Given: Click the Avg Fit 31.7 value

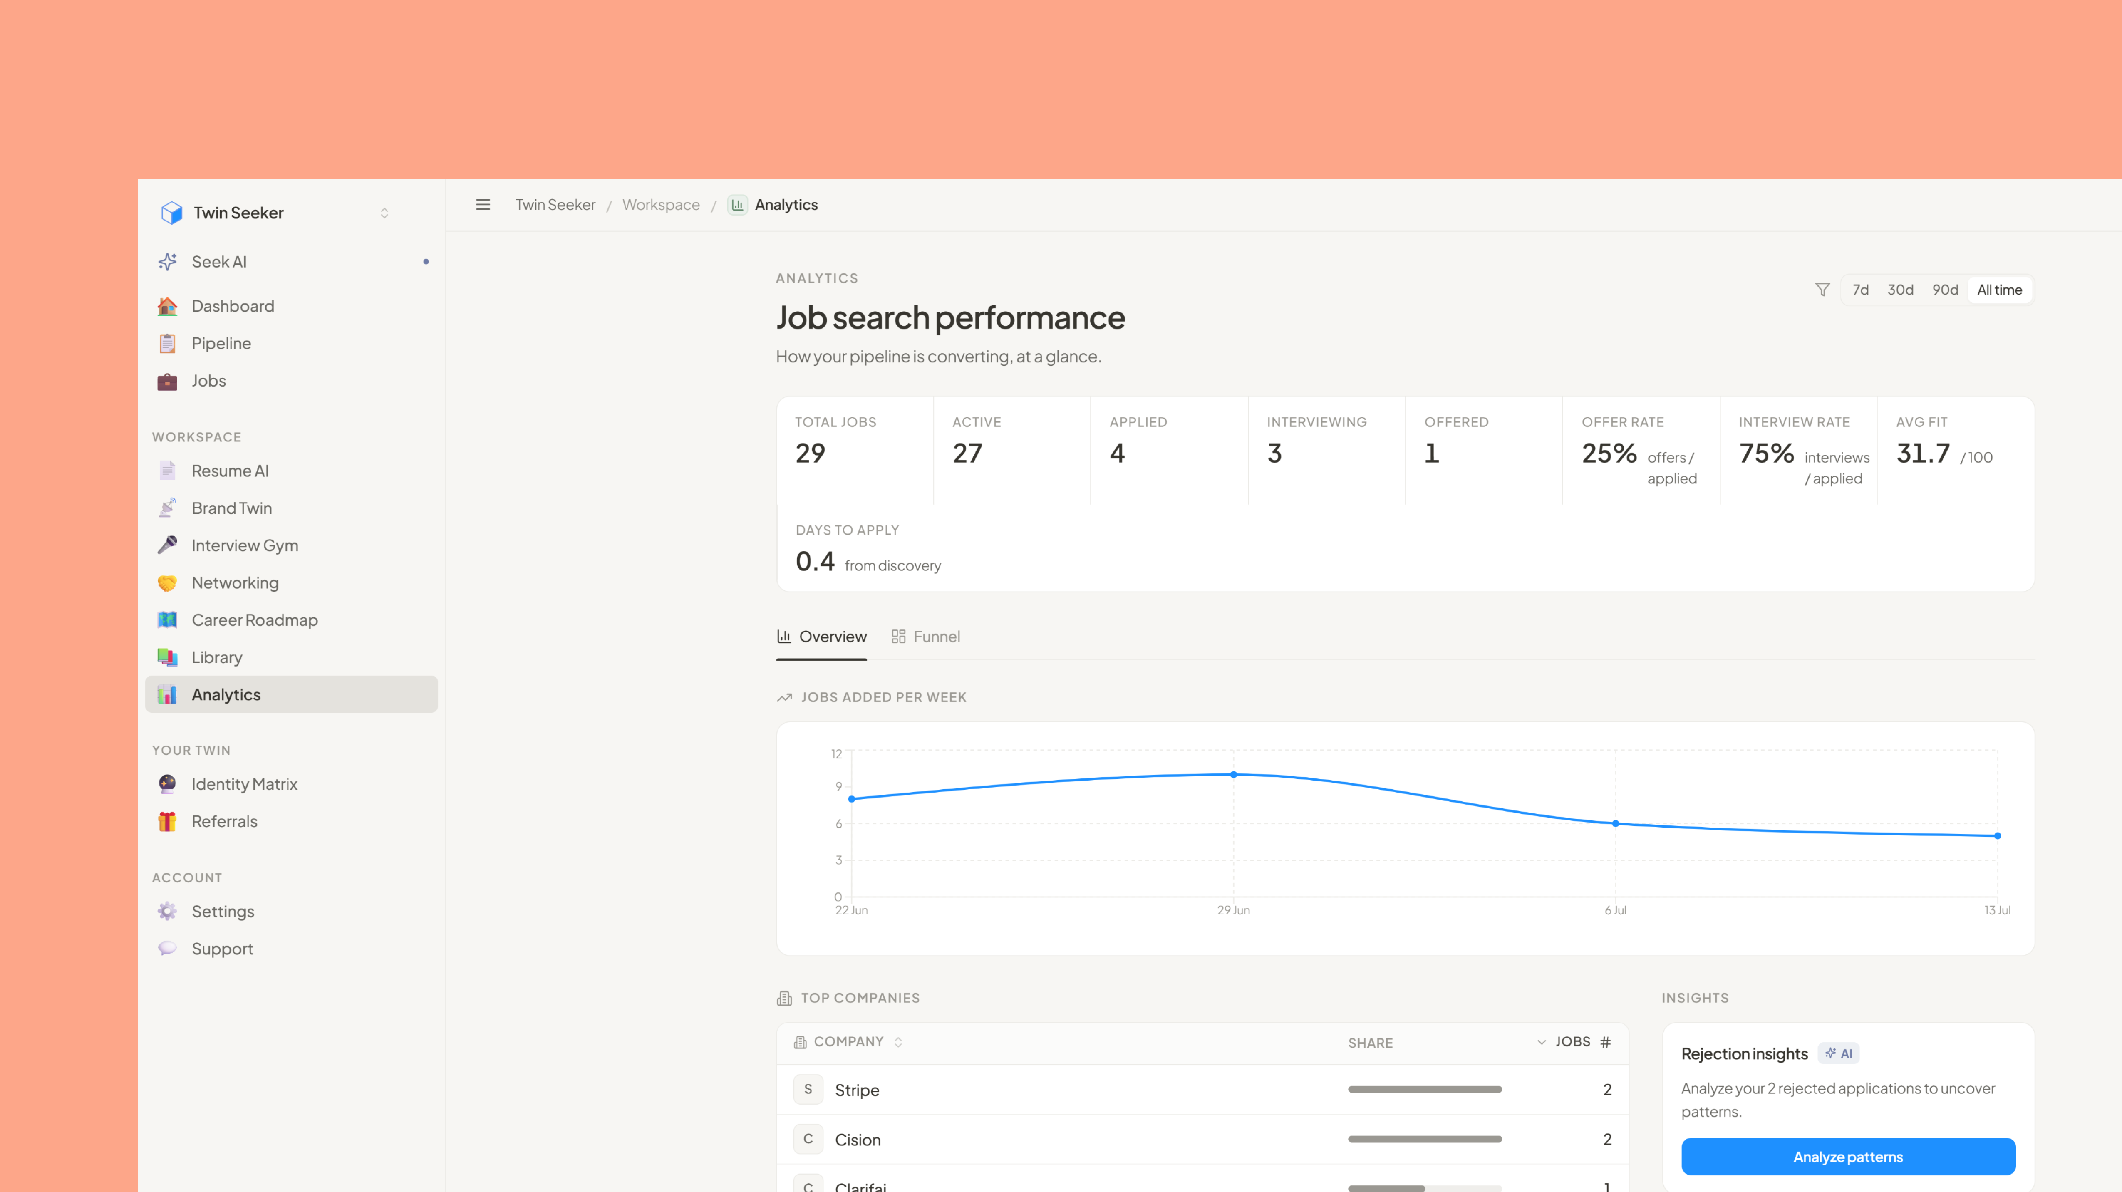Looking at the screenshot, I should (x=1923, y=453).
